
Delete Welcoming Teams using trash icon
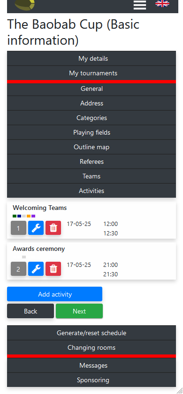(53, 228)
